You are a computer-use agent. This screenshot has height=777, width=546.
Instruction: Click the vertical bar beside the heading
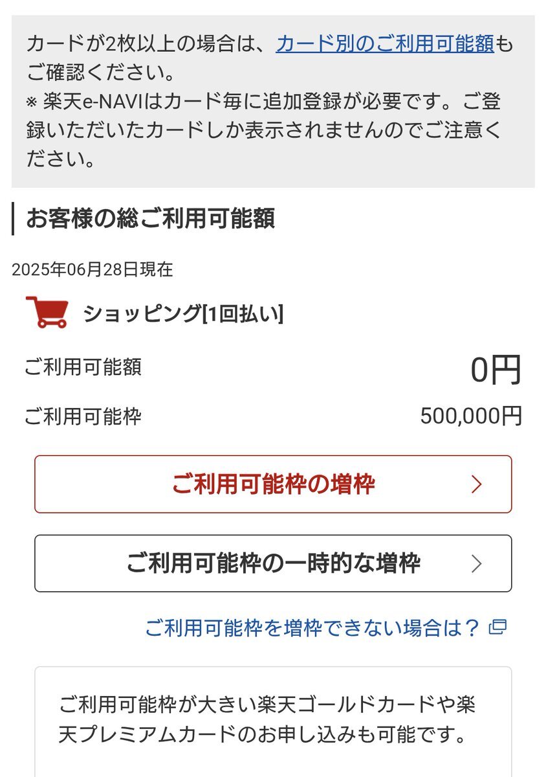pyautogui.click(x=13, y=219)
